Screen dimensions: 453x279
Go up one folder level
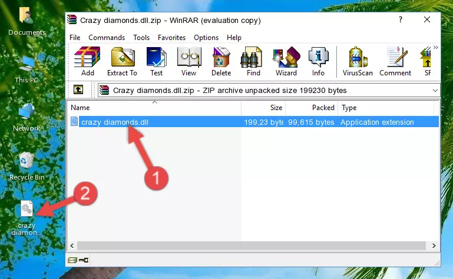coord(78,90)
